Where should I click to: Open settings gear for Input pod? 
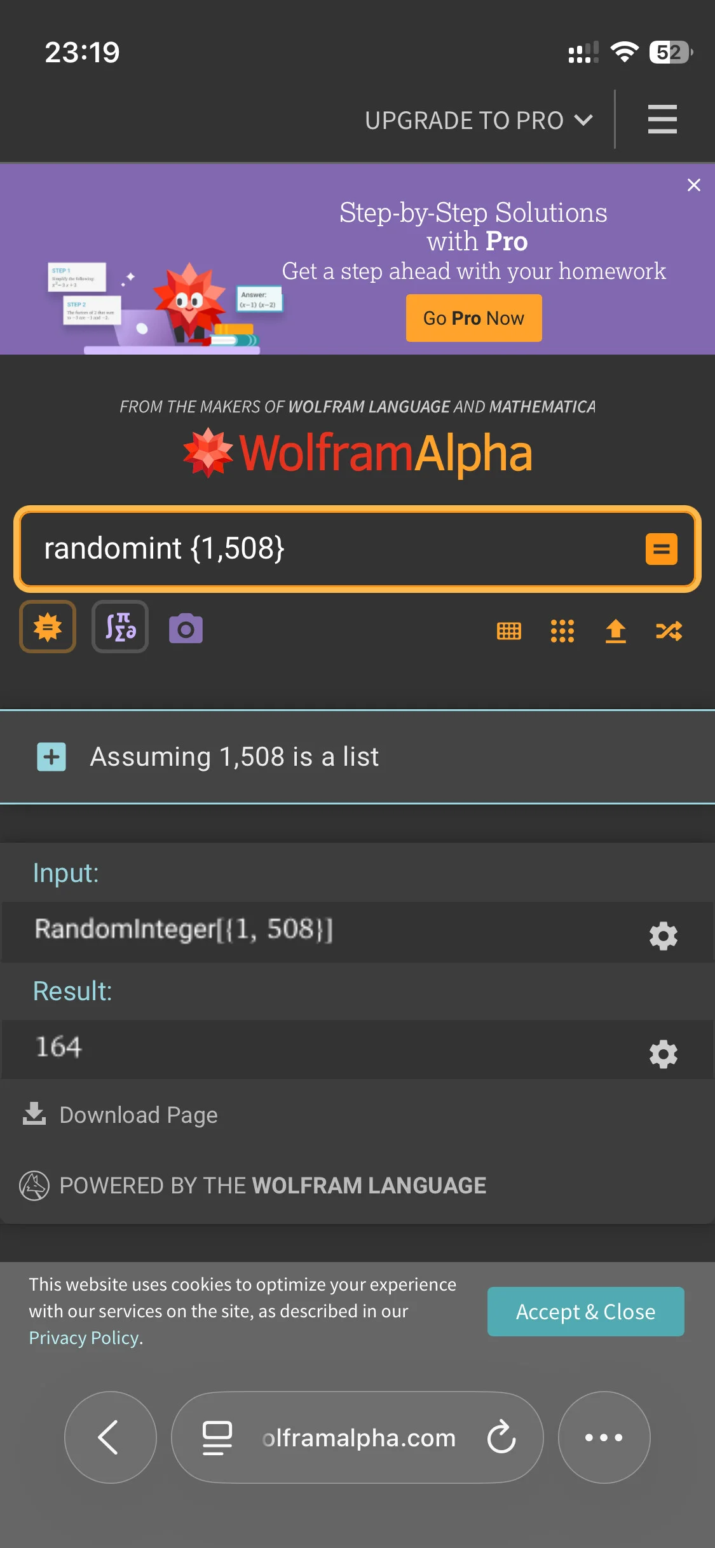(x=663, y=935)
